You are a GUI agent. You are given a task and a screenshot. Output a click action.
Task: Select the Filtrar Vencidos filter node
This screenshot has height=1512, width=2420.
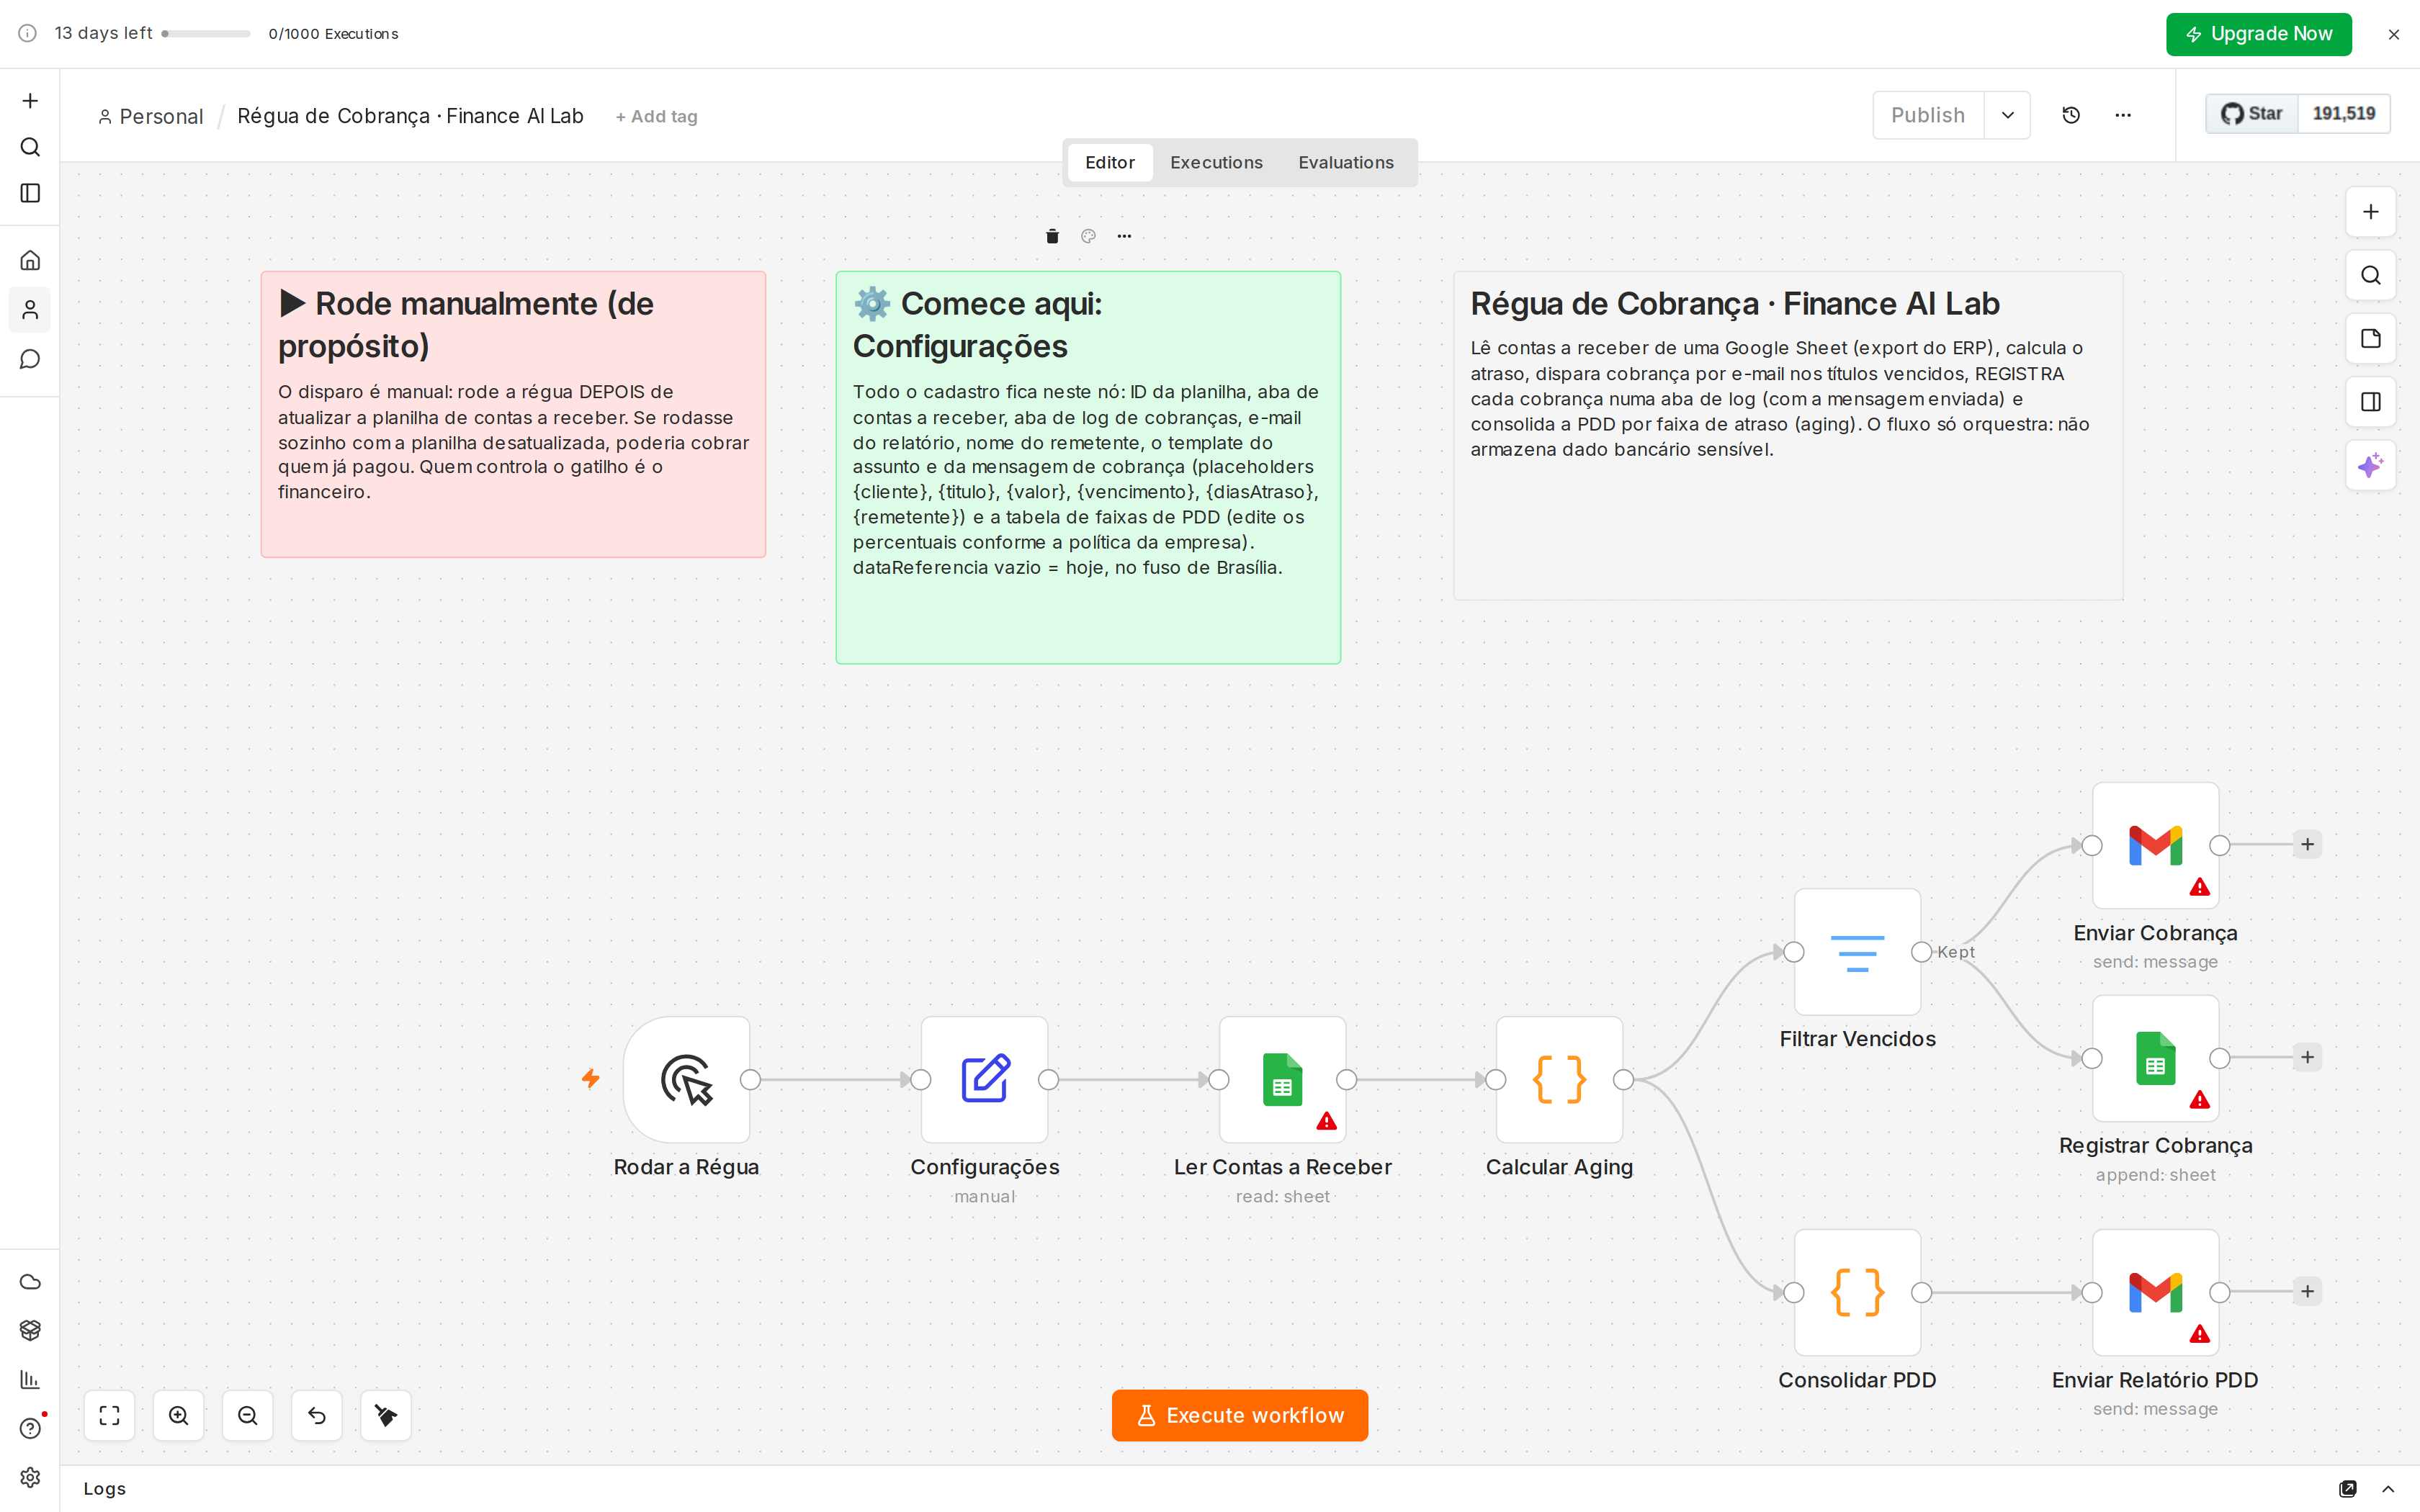point(1857,952)
